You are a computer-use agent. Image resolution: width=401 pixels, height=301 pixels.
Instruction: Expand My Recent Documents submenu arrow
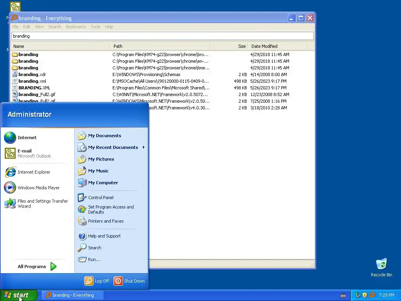click(x=144, y=147)
